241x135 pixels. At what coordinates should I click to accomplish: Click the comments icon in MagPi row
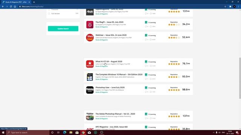pos(146,27)
